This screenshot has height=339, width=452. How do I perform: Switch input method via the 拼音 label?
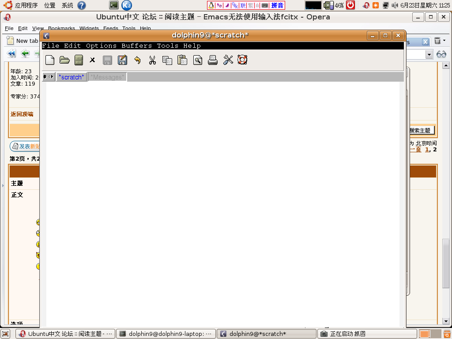click(x=277, y=5)
